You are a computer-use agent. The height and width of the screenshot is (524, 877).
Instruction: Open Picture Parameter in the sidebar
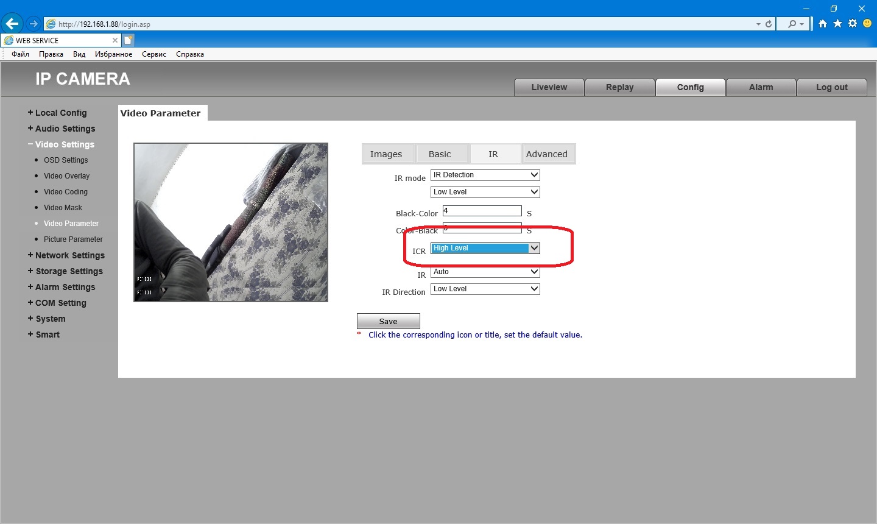coord(73,239)
